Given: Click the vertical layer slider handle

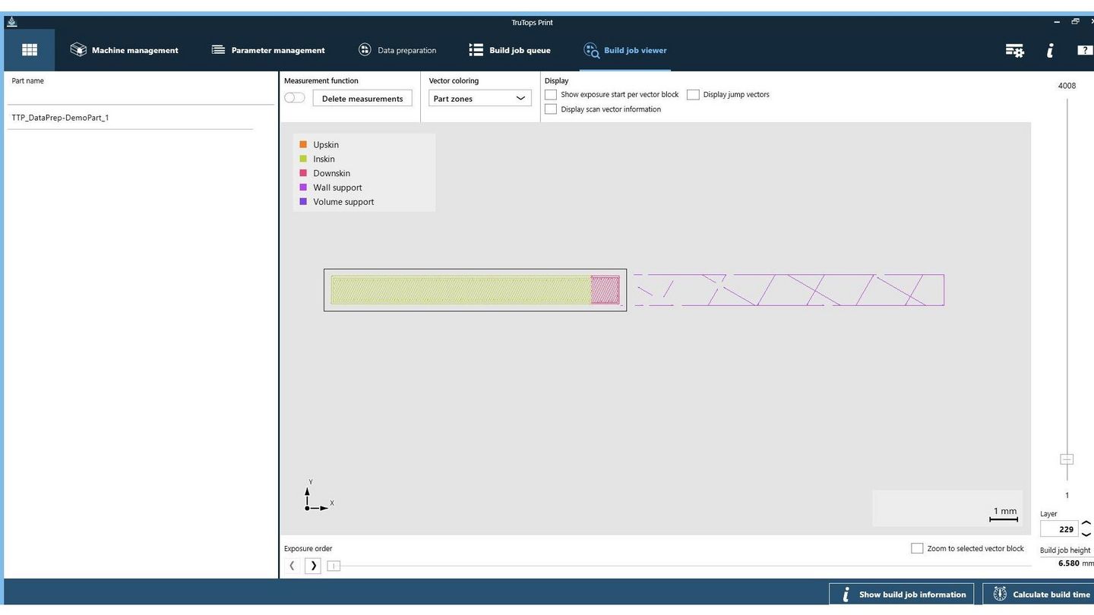Looking at the screenshot, I should pos(1067,459).
